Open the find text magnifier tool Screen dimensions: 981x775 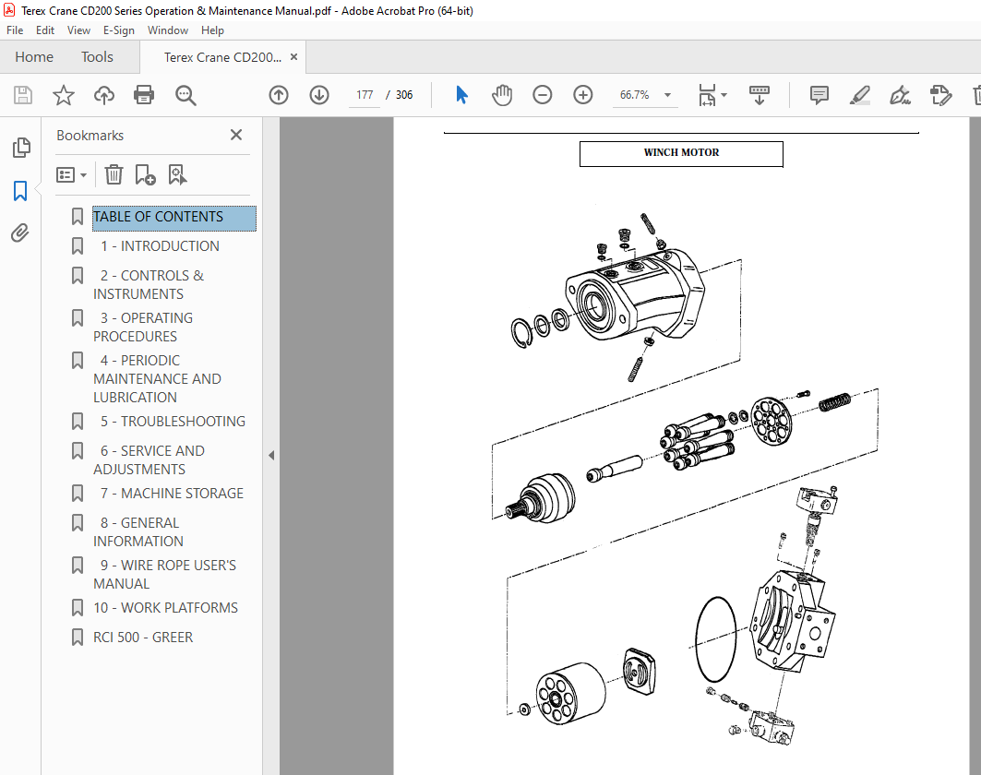point(185,95)
